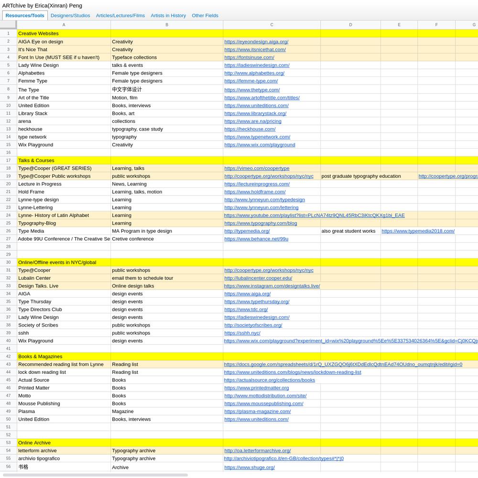Screen dimensions: 478x478
Task: Open the Designers/Studios tab
Action: [70, 16]
